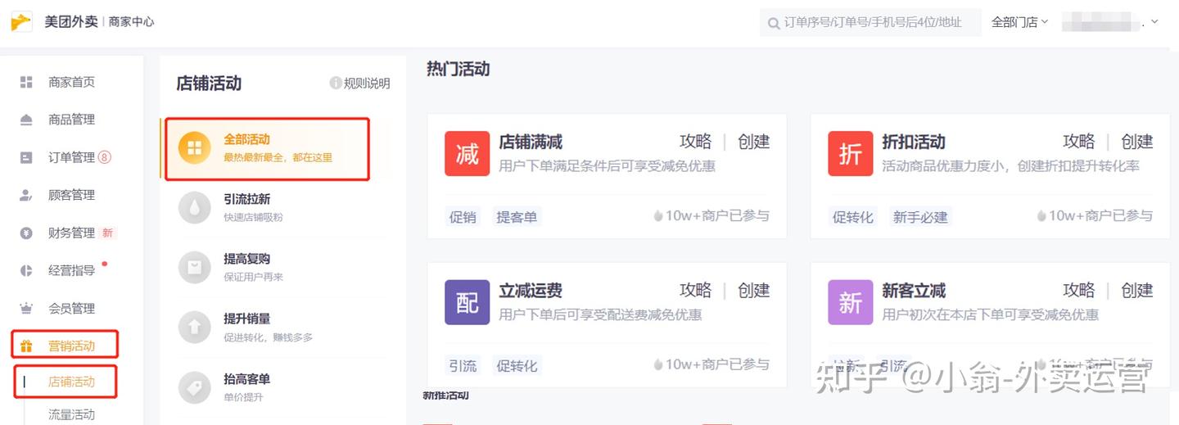Click the info icon beside 规则说明
The width and height of the screenshot is (1179, 425).
point(335,83)
